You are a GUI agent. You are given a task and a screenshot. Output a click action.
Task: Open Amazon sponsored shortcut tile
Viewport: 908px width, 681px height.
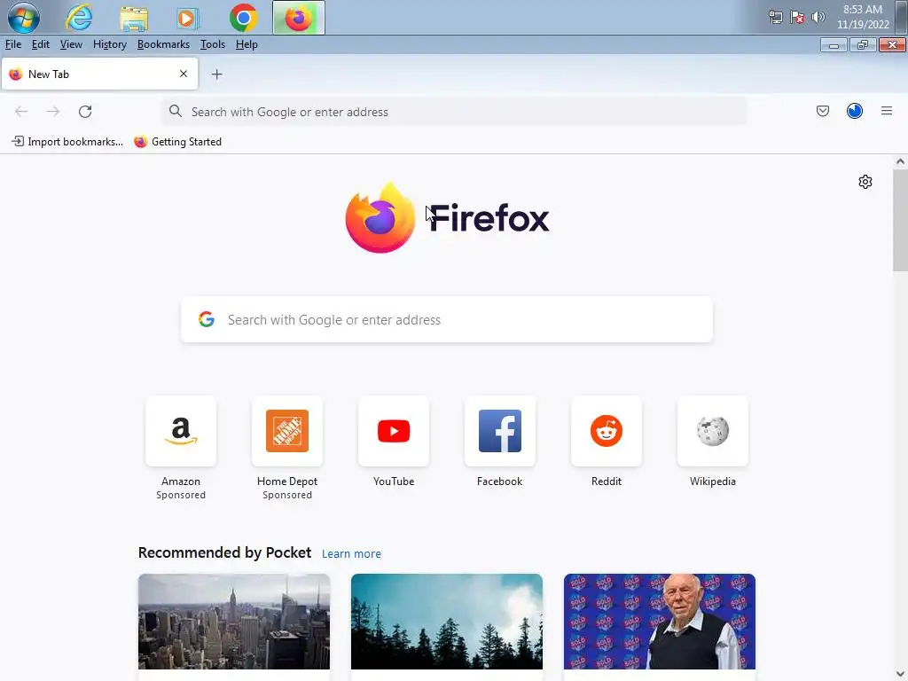coord(181,431)
